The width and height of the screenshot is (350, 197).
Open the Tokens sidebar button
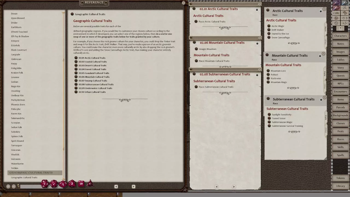click(x=340, y=178)
